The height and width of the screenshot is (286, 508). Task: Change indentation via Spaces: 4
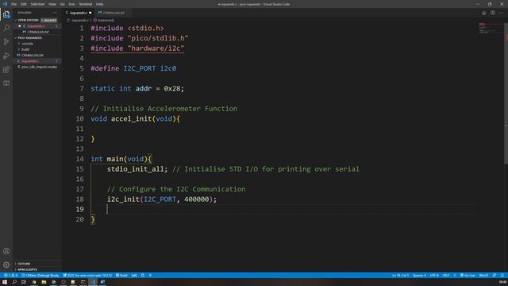(x=419, y=276)
